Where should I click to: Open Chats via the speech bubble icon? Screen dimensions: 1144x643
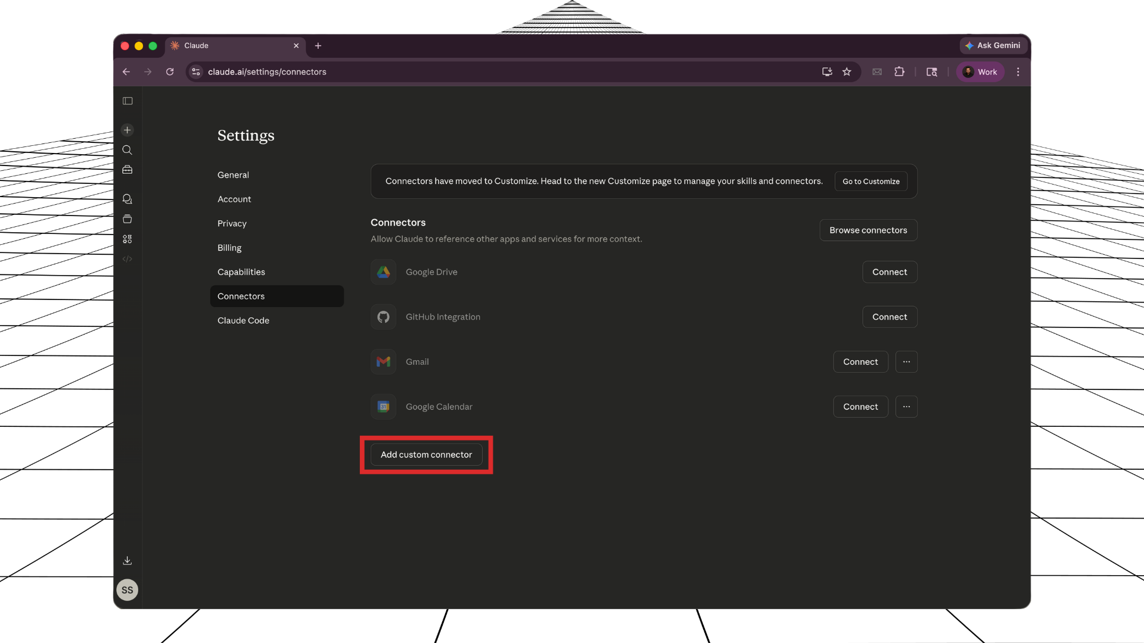pos(128,199)
